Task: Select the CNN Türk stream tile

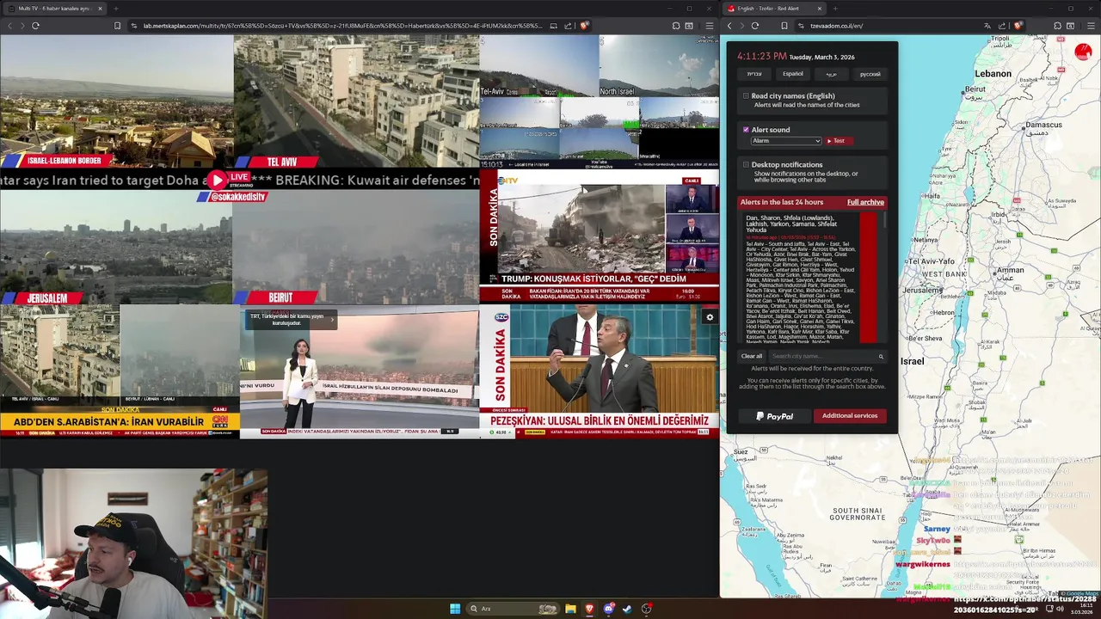Action: pyautogui.click(x=120, y=372)
